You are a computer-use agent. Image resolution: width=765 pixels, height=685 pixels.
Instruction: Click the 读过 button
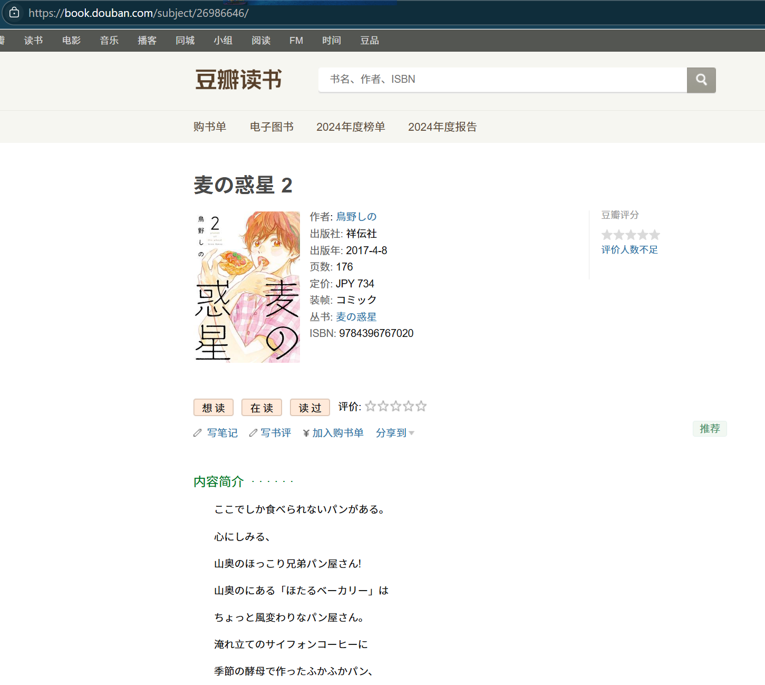click(310, 408)
